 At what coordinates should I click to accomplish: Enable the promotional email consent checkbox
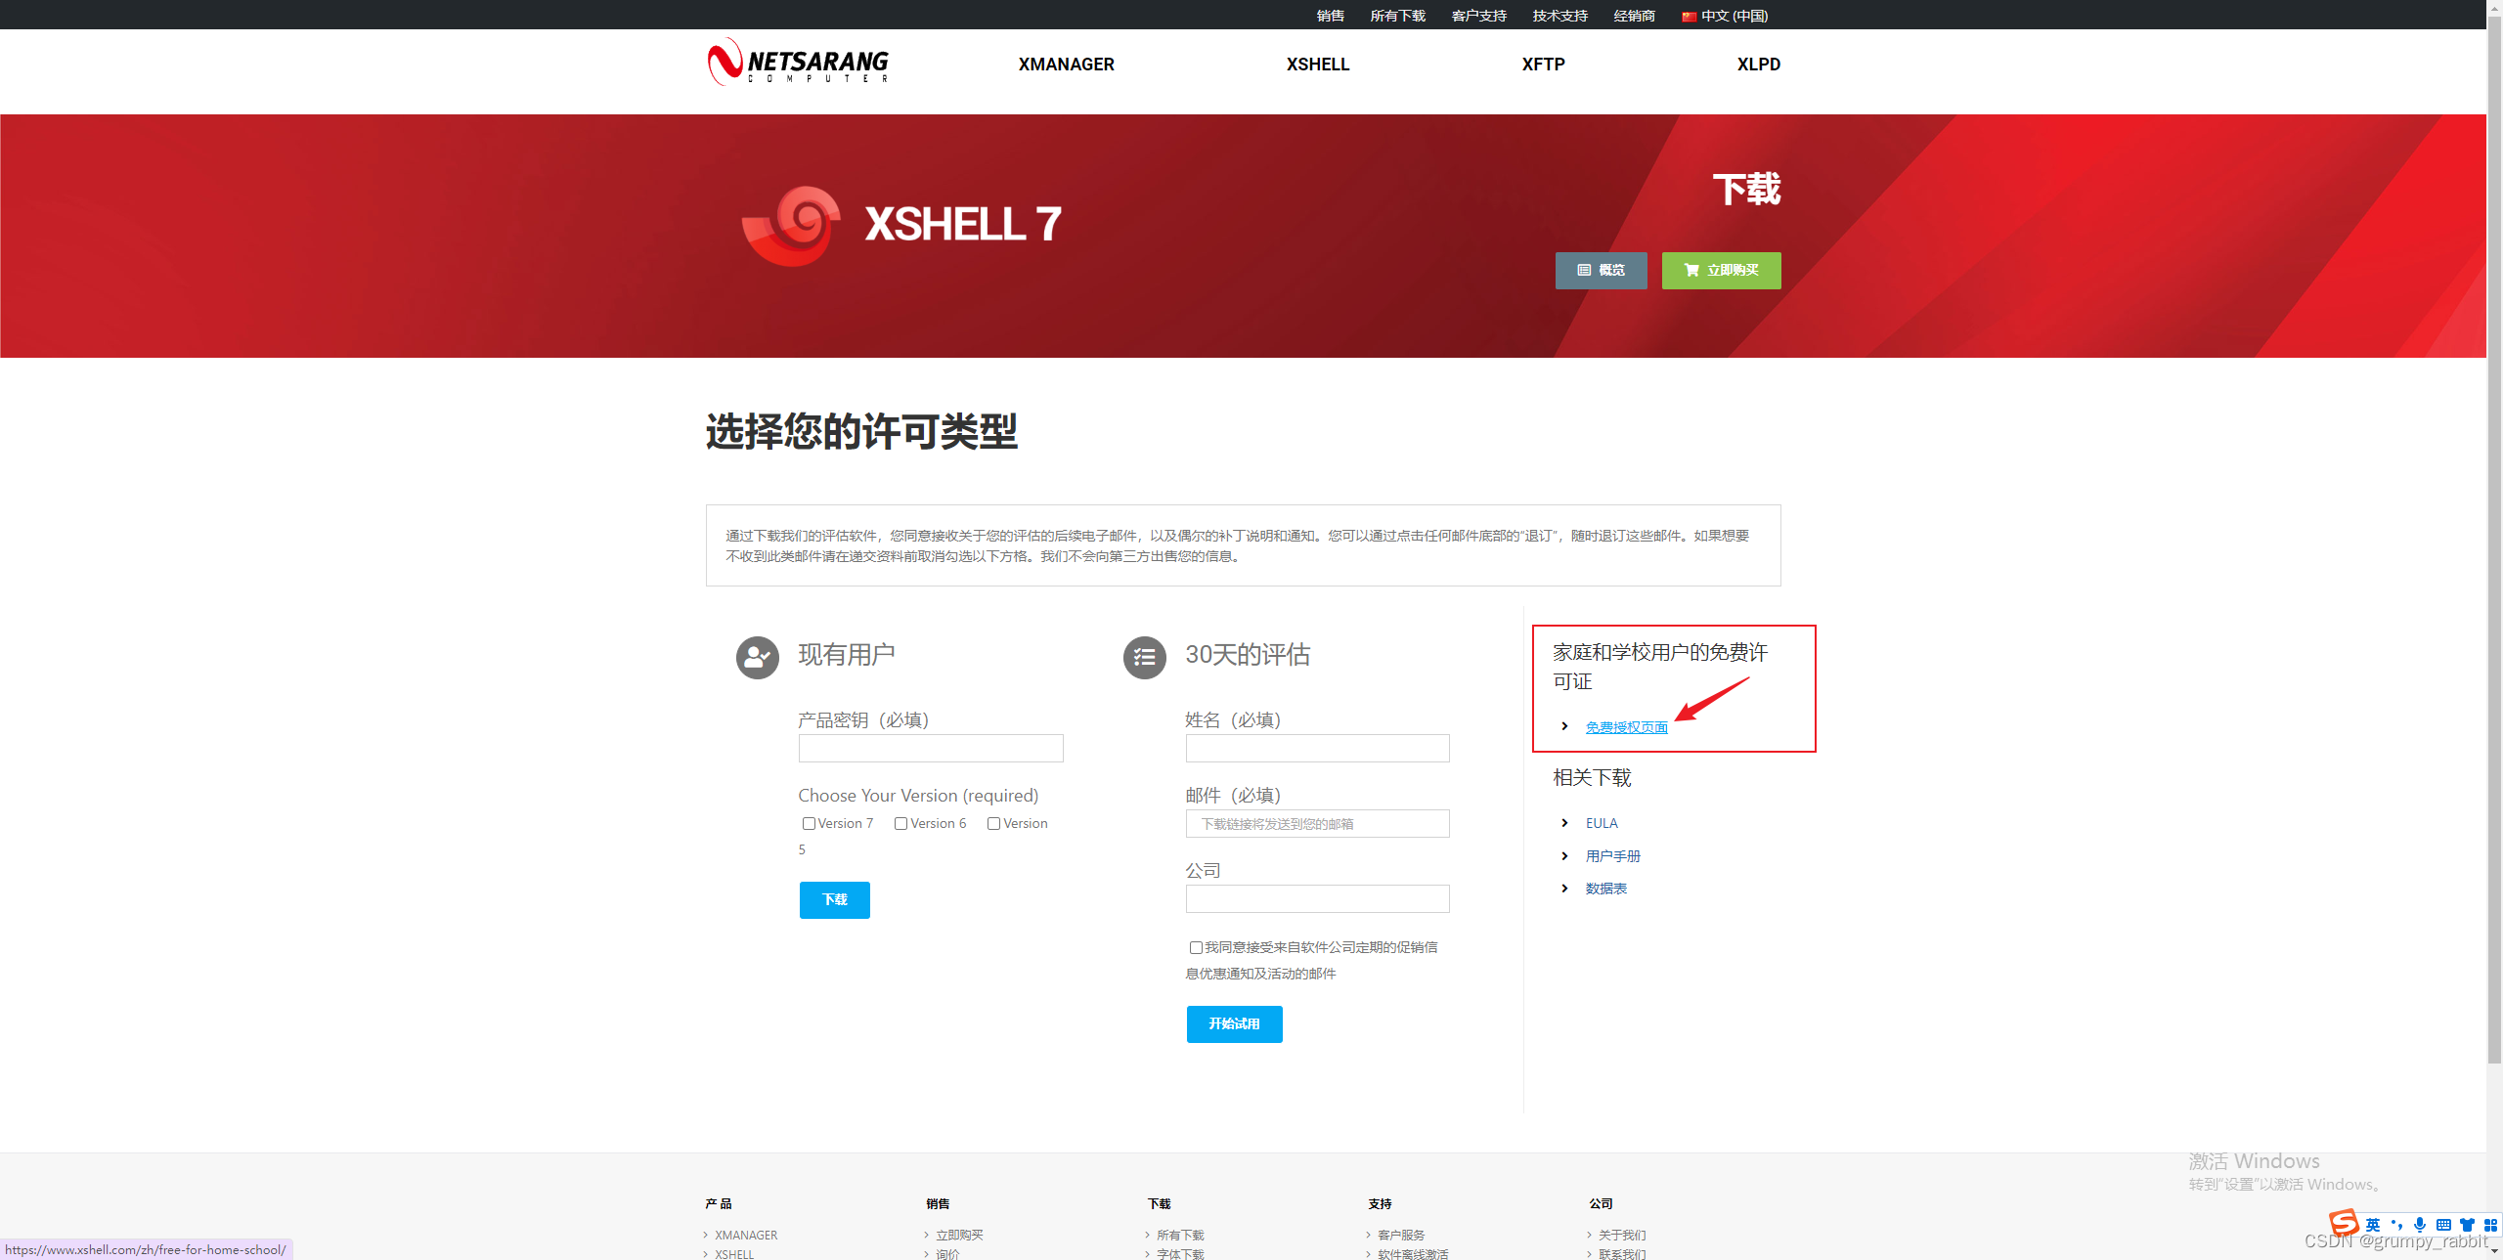1195,947
